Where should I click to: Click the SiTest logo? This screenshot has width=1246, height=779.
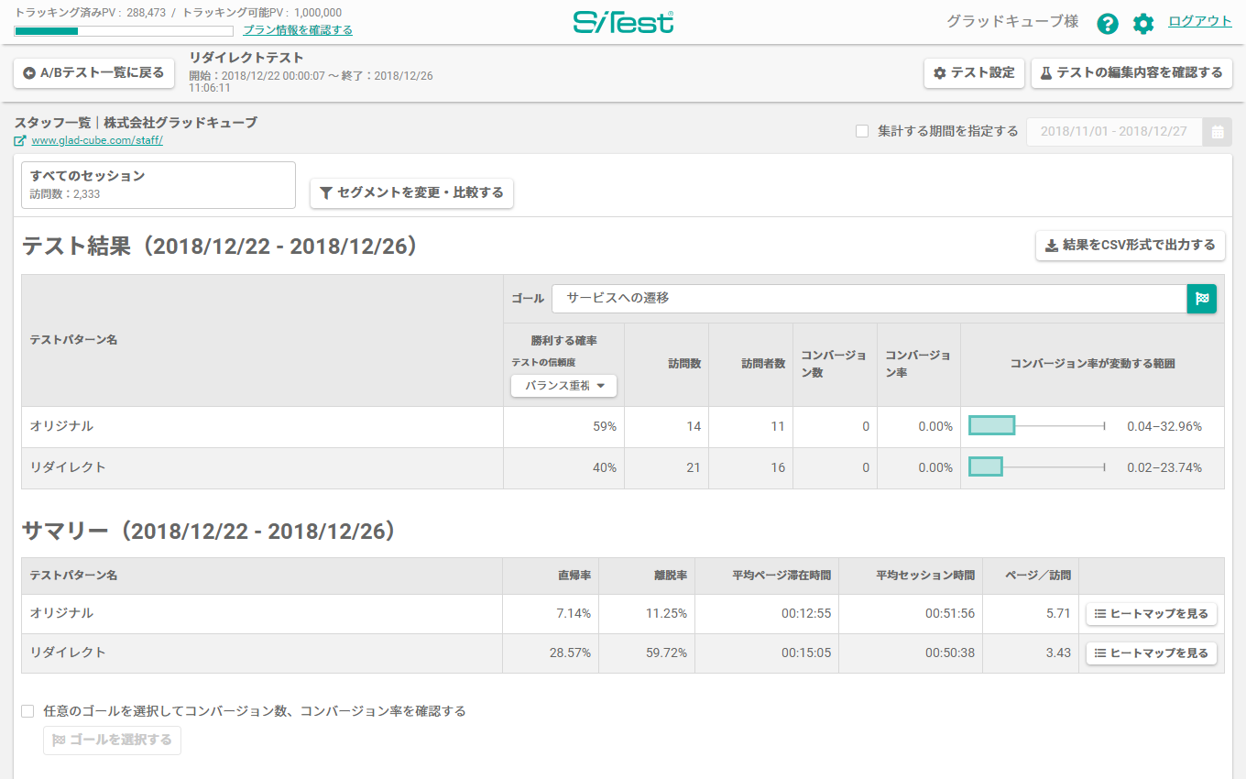point(623,22)
